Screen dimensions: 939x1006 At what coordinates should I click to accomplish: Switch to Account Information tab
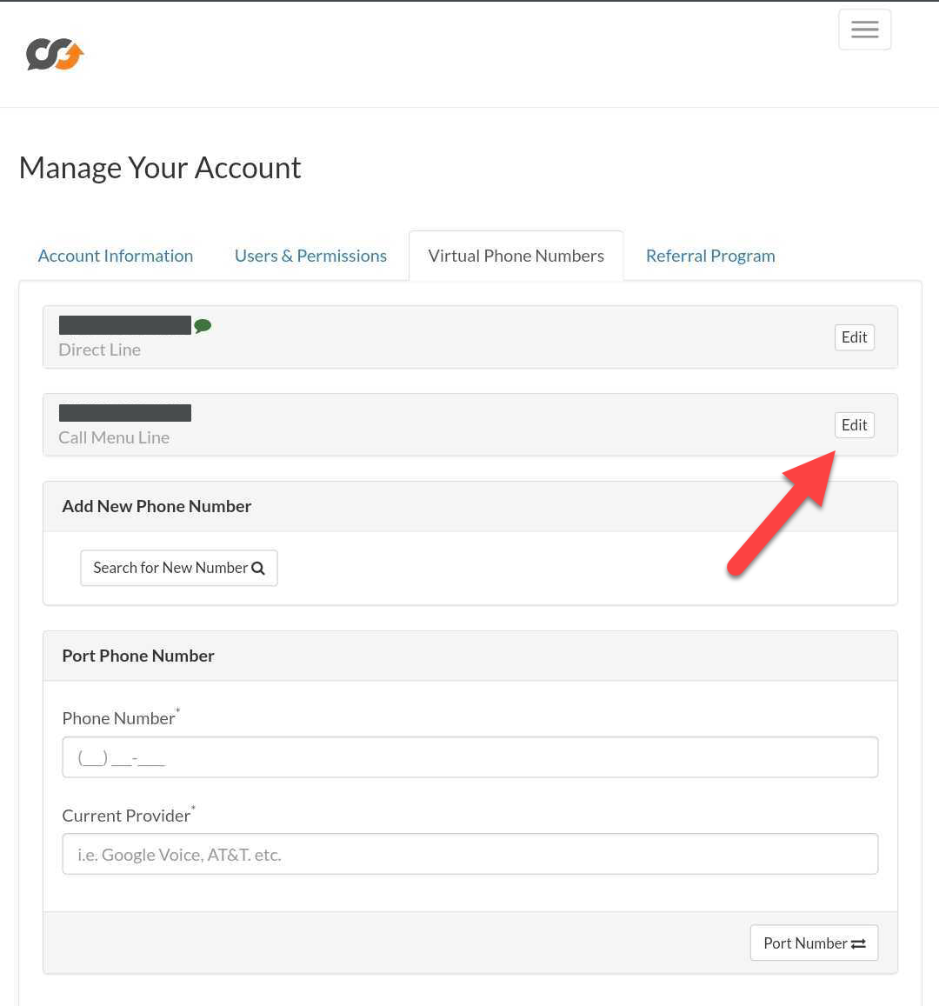tap(116, 256)
